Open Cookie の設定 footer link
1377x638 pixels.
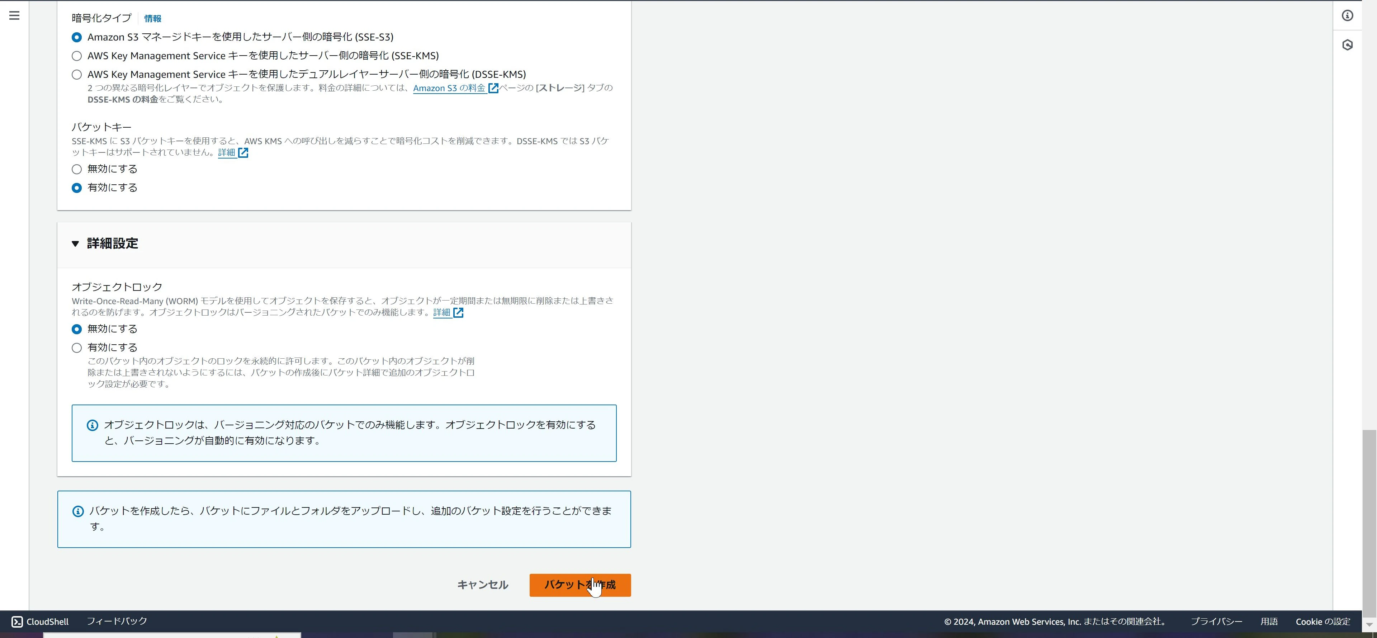point(1323,622)
